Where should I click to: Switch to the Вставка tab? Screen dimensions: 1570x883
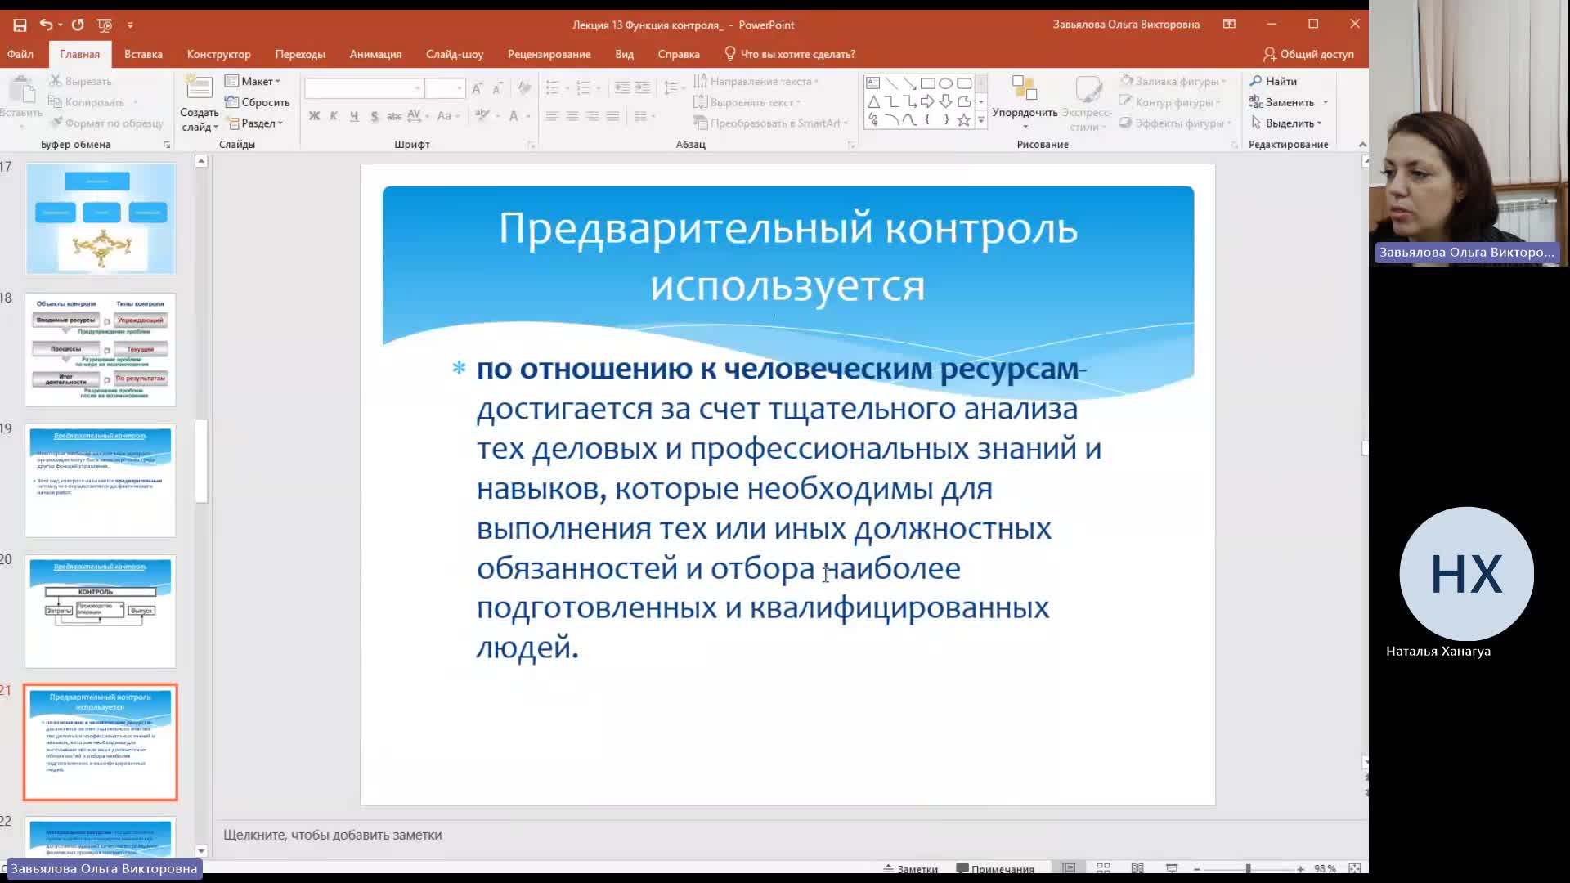point(143,54)
